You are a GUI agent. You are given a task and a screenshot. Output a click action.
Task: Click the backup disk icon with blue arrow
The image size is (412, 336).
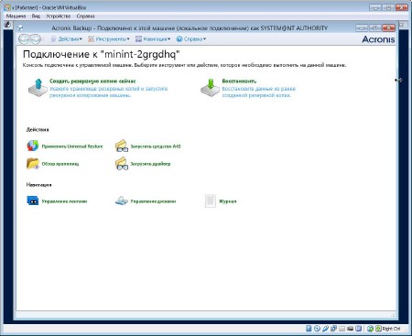coord(38,88)
